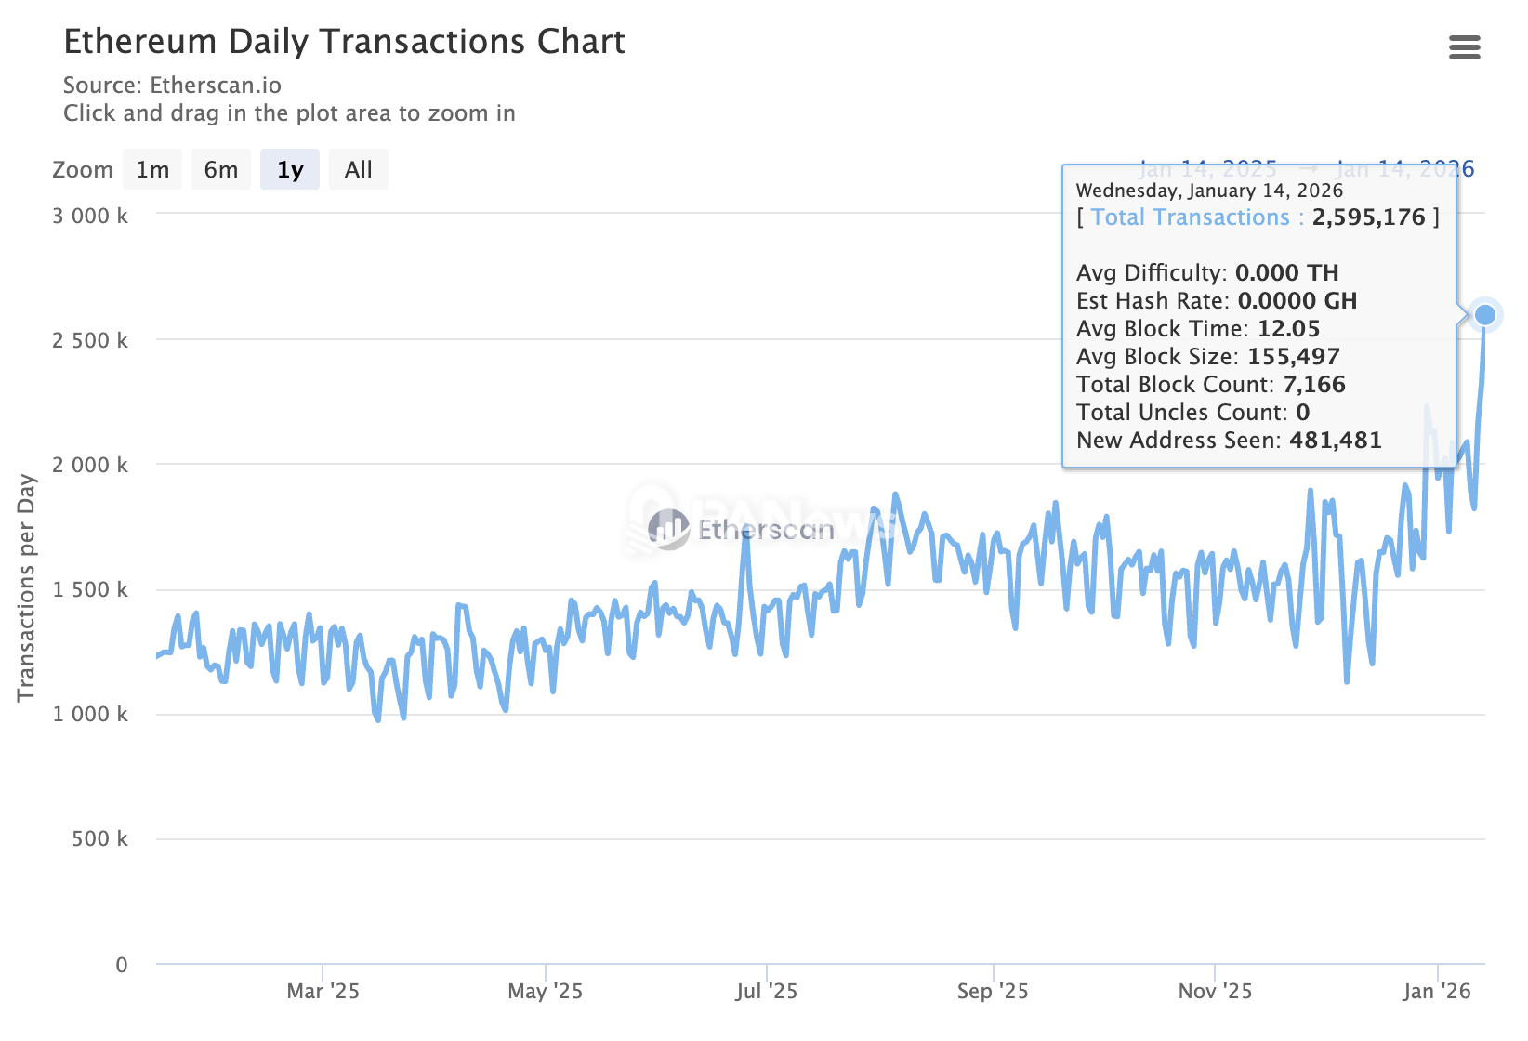
Task: Click the Source: Etherscan.io subtitle
Action: 172,86
